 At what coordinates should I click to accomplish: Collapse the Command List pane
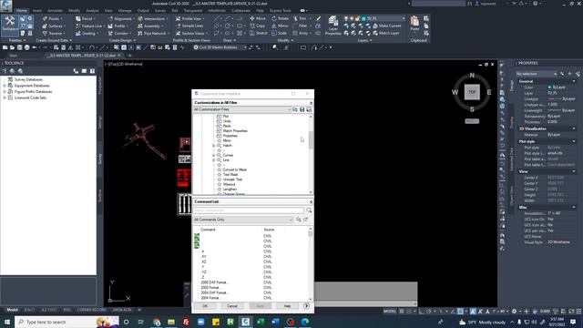point(311,201)
